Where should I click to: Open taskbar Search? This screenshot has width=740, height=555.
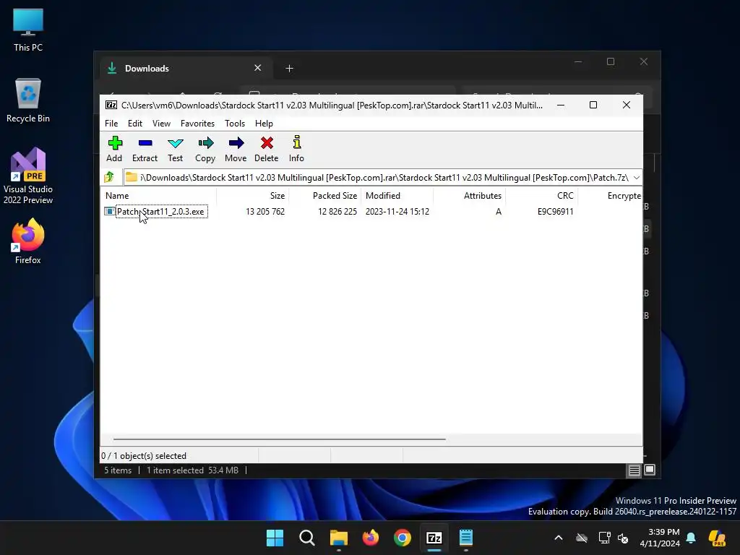(x=306, y=538)
